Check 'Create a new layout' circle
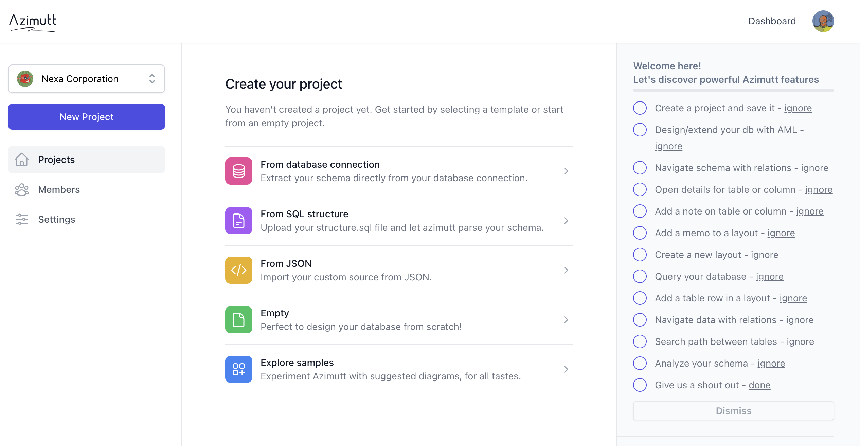Viewport: 860px width, 446px height. [x=640, y=255]
